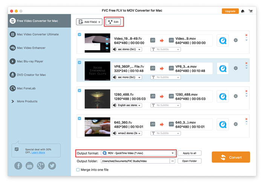Viewport: 264px width, 185px height.
Task: Open Google Plus social icon
Action: 41,166
